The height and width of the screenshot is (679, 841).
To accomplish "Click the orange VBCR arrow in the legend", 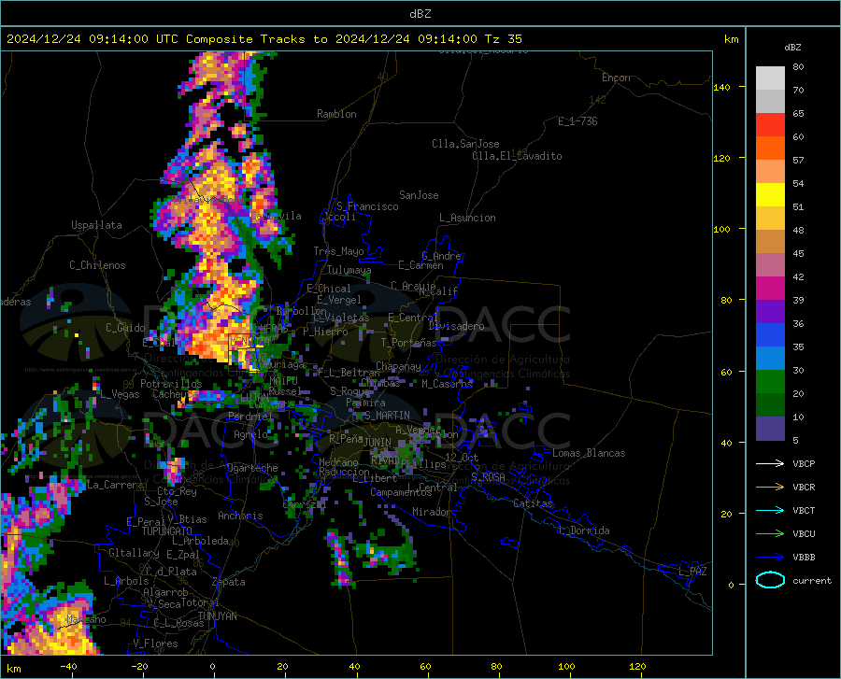I will [x=770, y=487].
